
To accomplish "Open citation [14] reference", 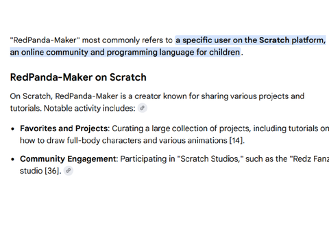I will pyautogui.click(x=236, y=140).
